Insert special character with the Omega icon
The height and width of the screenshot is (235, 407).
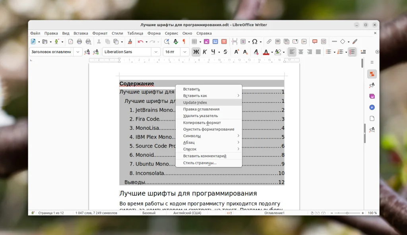pos(254,41)
